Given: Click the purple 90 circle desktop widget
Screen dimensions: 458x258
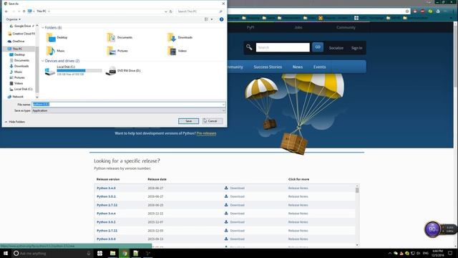Looking at the screenshot, I should pos(432,229).
